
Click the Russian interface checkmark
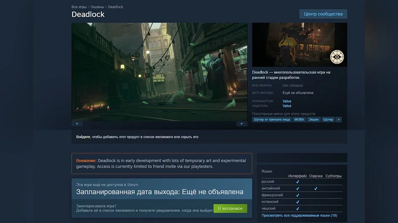click(298, 182)
